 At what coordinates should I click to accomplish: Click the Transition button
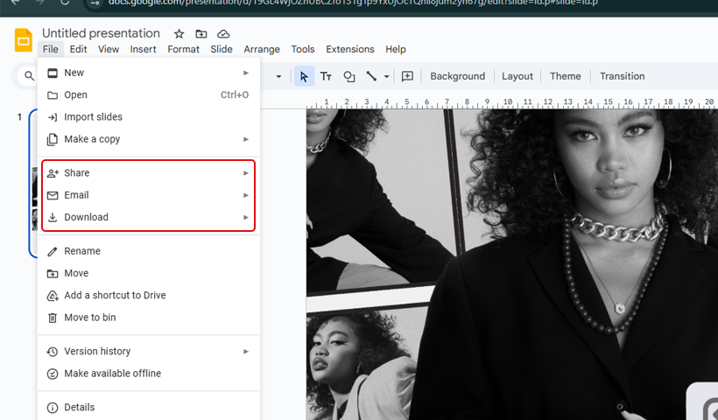(622, 76)
